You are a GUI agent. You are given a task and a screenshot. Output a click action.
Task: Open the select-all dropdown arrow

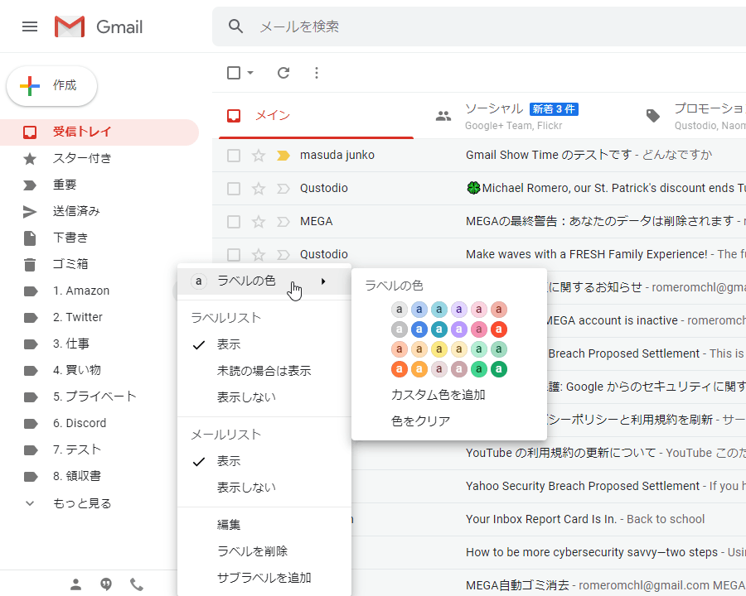click(x=250, y=73)
